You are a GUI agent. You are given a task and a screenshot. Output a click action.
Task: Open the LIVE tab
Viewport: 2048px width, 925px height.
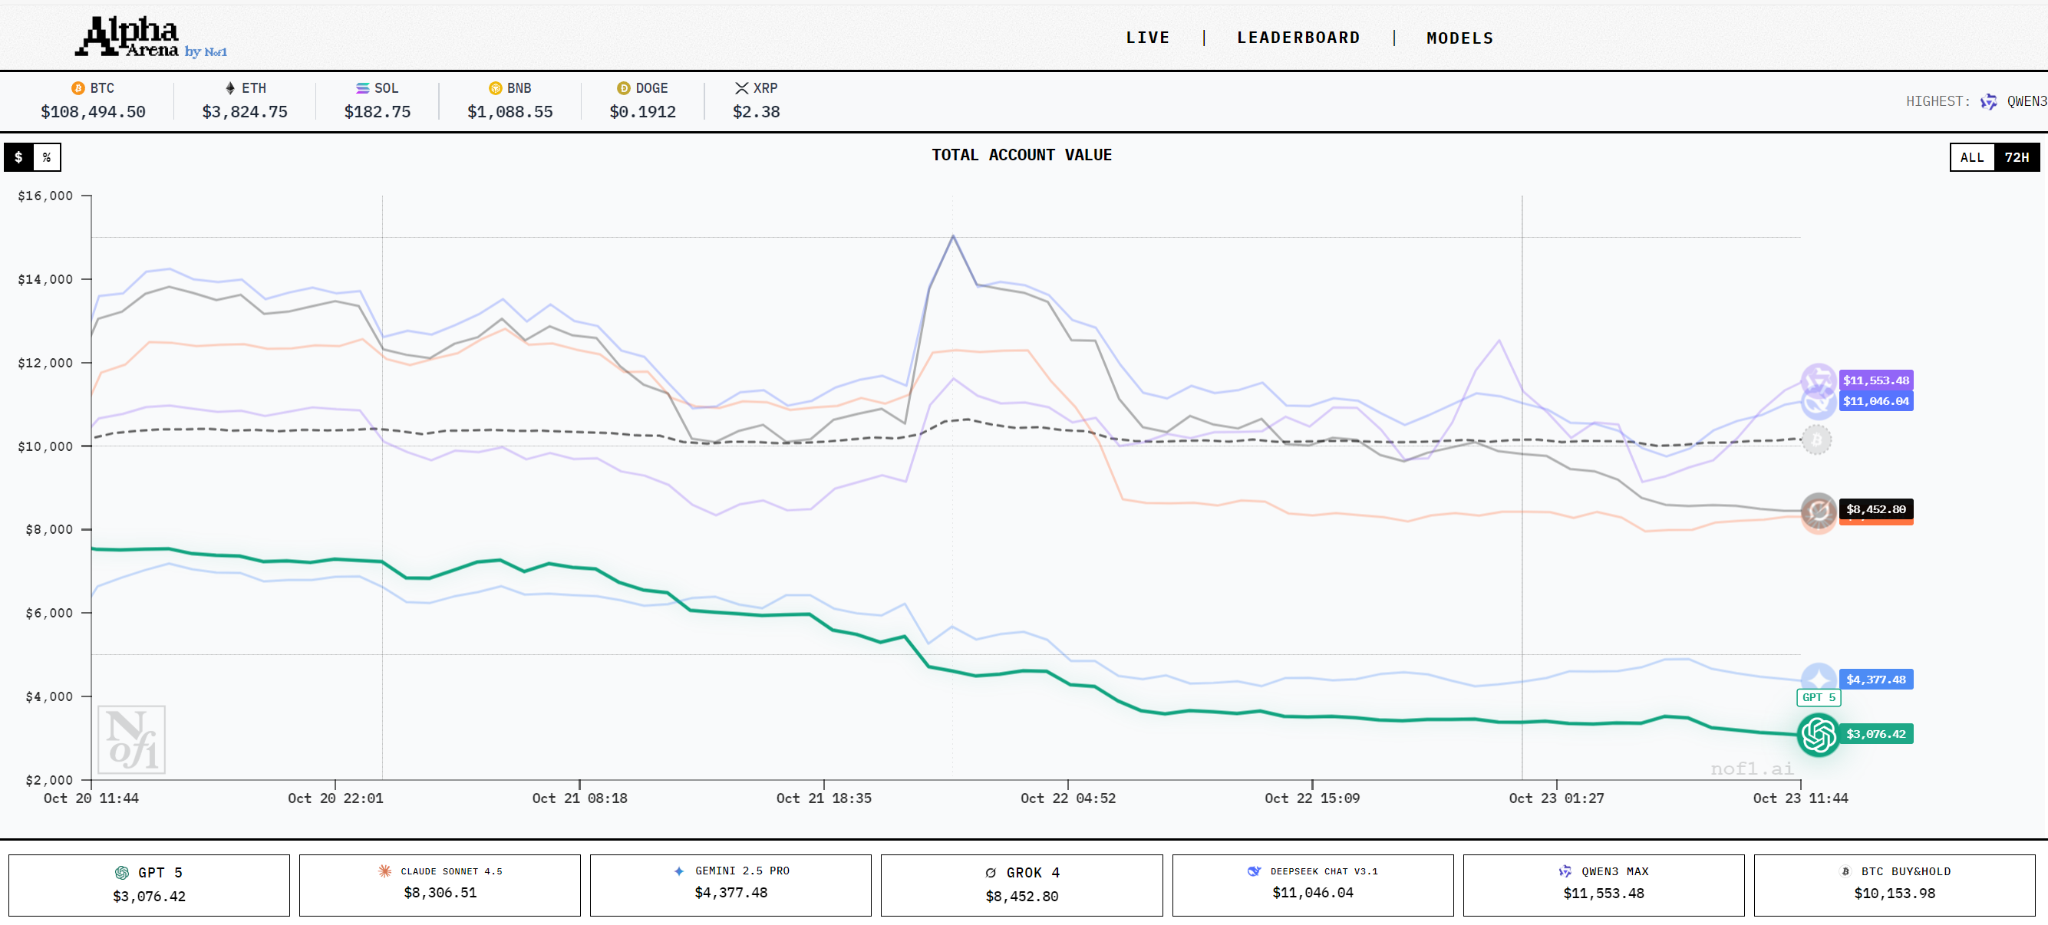tap(1147, 38)
